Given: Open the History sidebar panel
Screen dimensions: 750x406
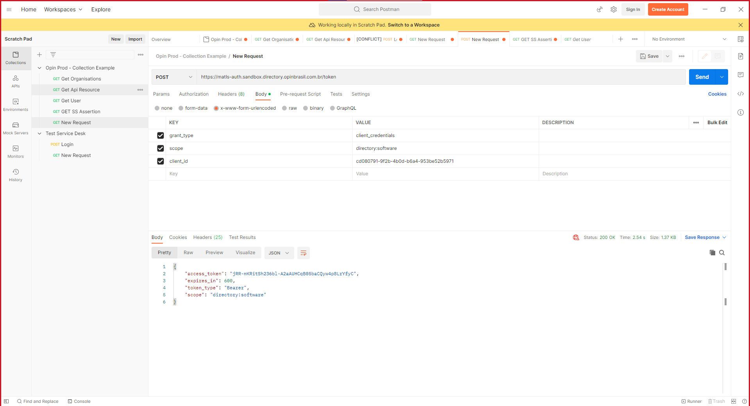Looking at the screenshot, I should pyautogui.click(x=16, y=175).
